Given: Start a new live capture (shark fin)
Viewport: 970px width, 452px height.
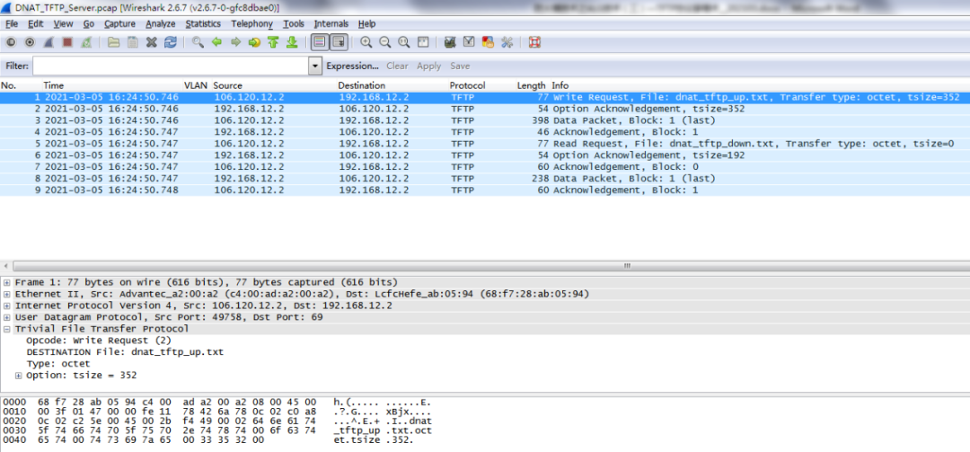Looking at the screenshot, I should tap(48, 42).
